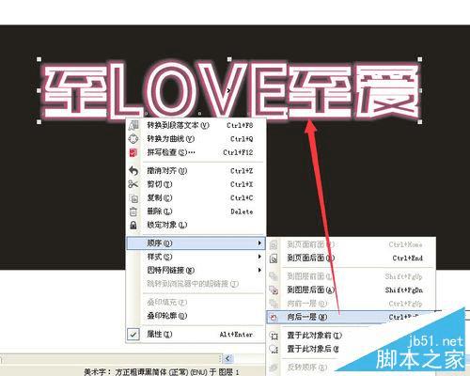
Task: Expand arrow beside 顺序 entry
Action: (259, 243)
